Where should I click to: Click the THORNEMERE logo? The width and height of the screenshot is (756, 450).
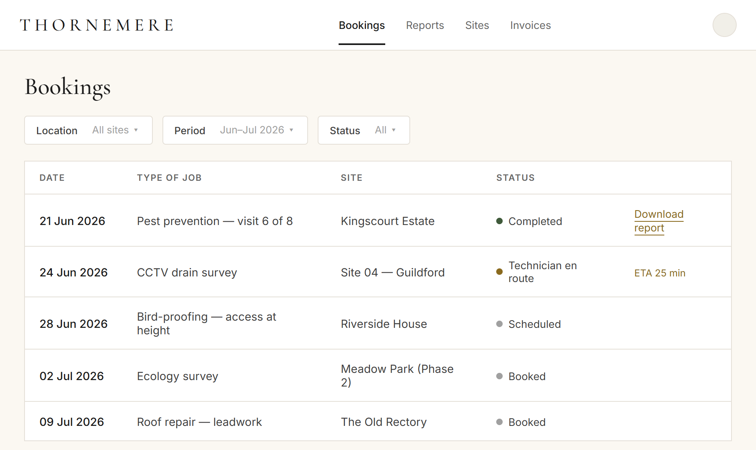coord(97,25)
